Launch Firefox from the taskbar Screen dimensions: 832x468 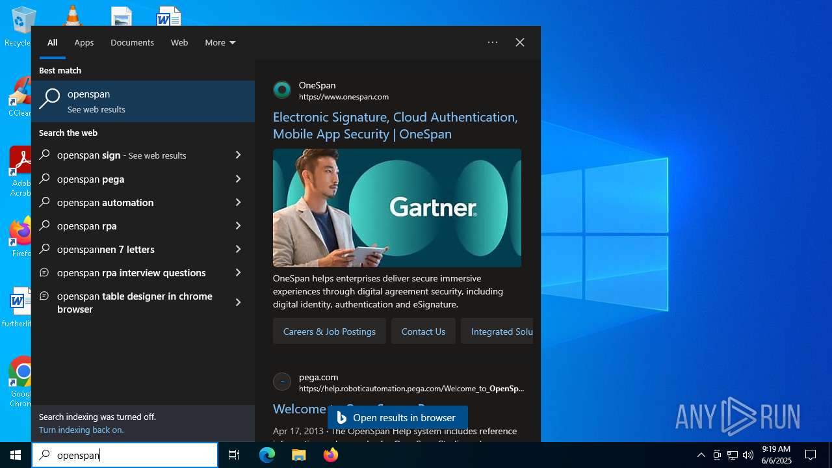(330, 455)
